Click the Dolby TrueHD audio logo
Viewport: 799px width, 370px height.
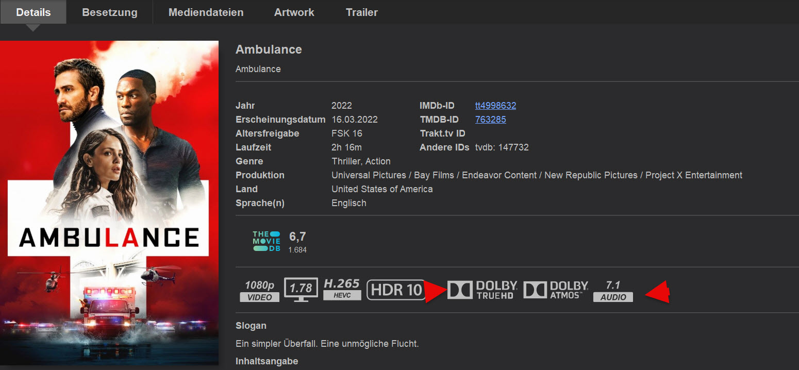coord(482,290)
